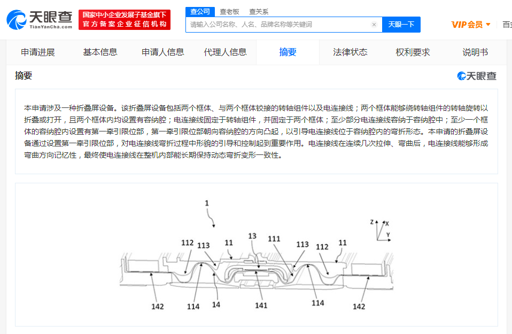
Task: Click the patent diagram figure image
Action: 257,255
